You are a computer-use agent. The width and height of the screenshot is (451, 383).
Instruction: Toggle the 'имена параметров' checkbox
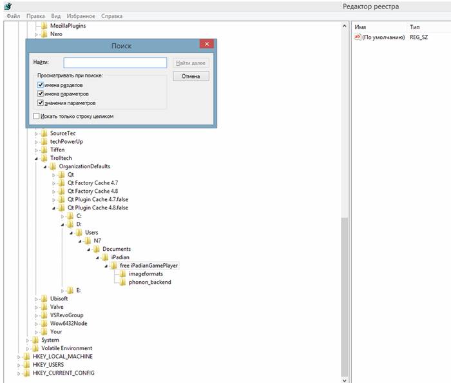(41, 94)
